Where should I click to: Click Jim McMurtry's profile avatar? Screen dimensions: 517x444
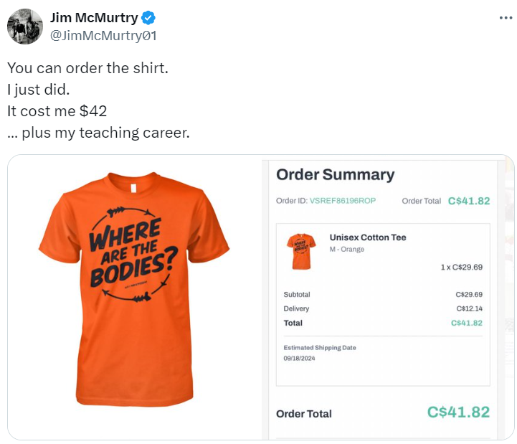coord(24,27)
